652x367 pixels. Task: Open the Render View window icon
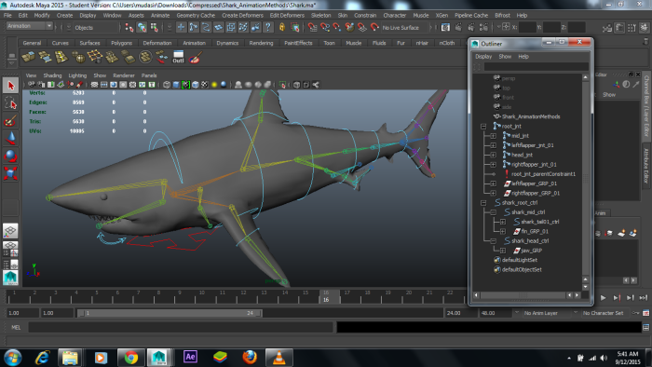tap(445, 27)
